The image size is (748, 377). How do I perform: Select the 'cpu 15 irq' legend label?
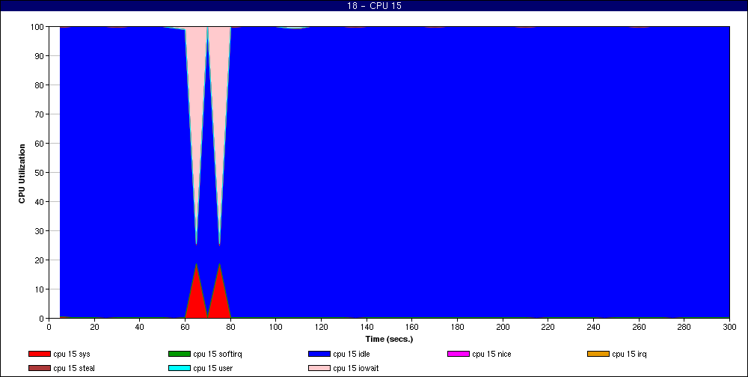click(x=629, y=354)
